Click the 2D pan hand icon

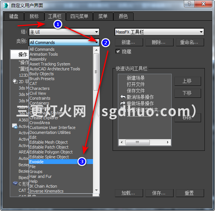[x=15, y=81]
